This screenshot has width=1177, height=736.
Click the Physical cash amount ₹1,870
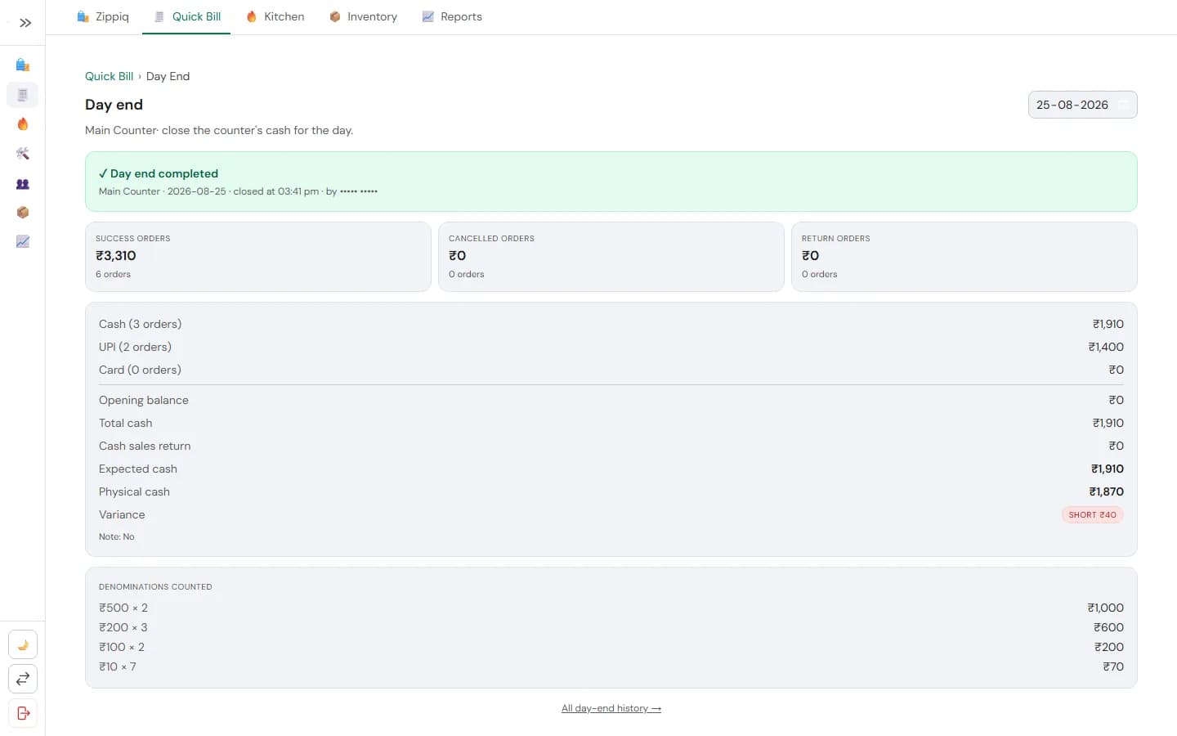1106,491
